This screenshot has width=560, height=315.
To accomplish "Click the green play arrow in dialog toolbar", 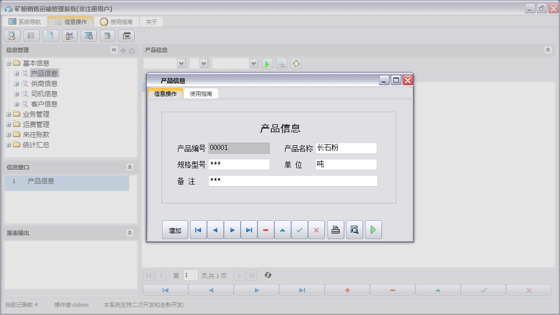I will [x=373, y=230].
